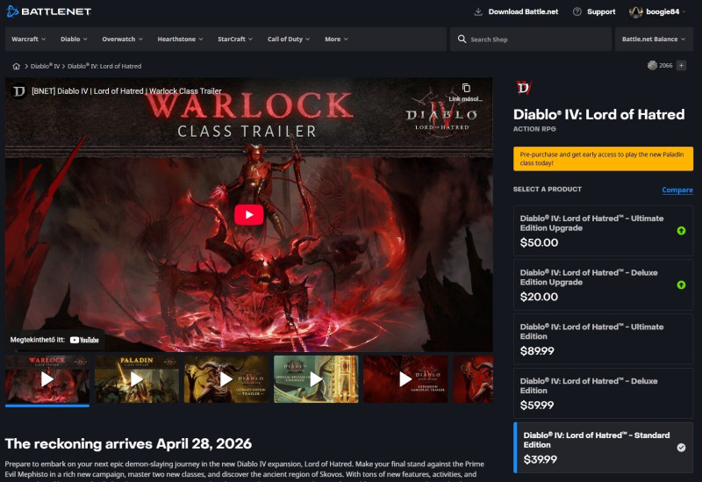
Task: Select the Ultimate Edition trailer thumbnail
Action: coord(226,379)
